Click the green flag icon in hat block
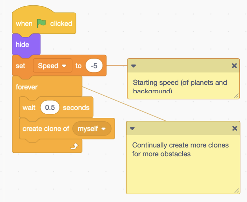 pyautogui.click(x=41, y=23)
